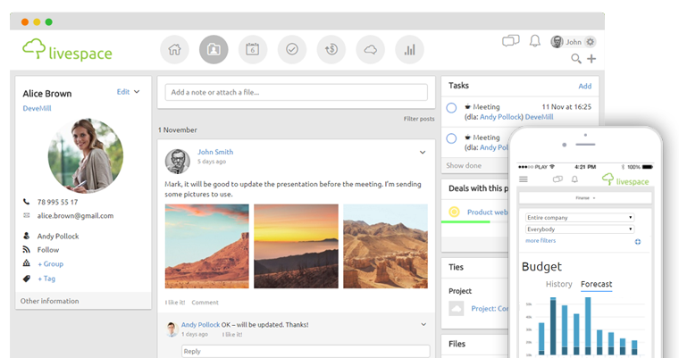Click the add filter plus icon on phone
This screenshot has width=679, height=358.
[638, 242]
